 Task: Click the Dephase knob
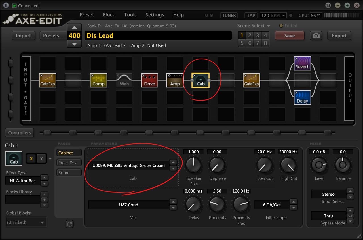[217, 165]
